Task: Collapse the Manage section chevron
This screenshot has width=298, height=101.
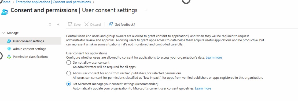Action: coord(3,33)
